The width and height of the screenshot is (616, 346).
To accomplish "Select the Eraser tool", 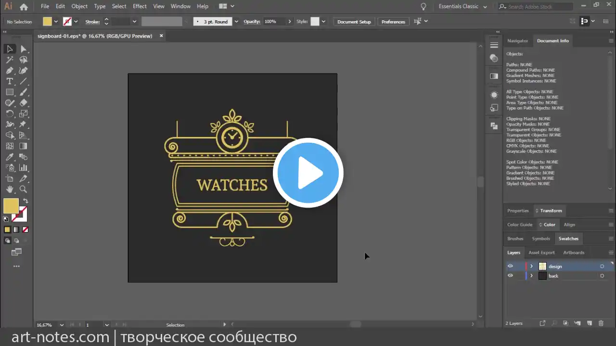I will coord(23,103).
